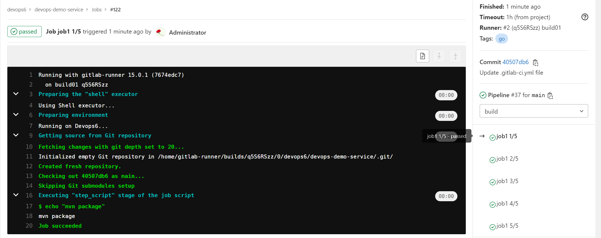Select job1 4/5 in job list
This screenshot has width=601, height=238.
(507, 204)
